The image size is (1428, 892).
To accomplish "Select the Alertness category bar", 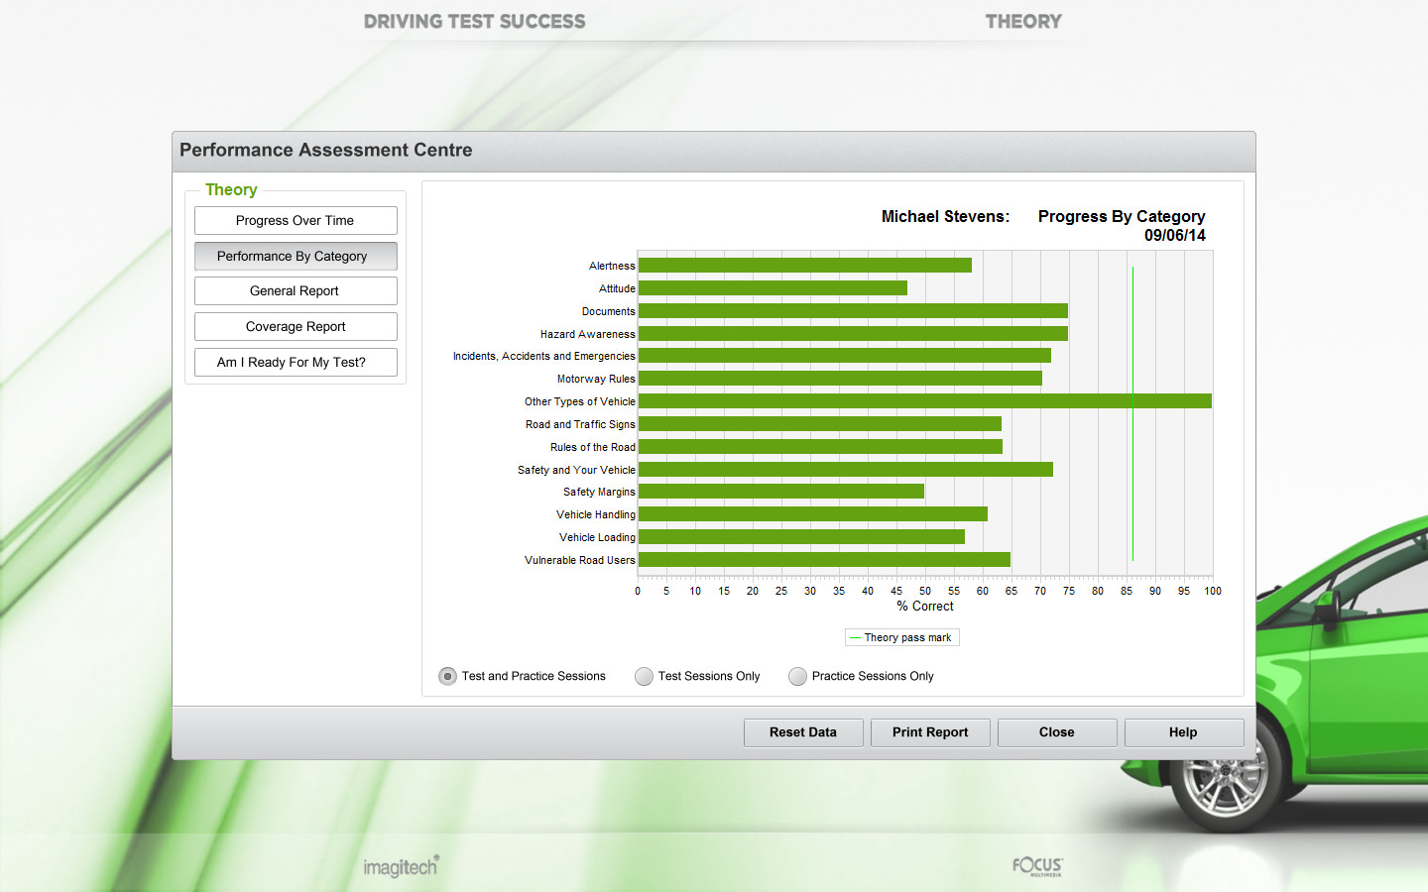I will click(x=803, y=265).
